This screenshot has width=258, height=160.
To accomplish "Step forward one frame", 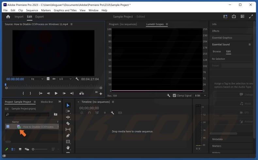I will click(x=64, y=93).
